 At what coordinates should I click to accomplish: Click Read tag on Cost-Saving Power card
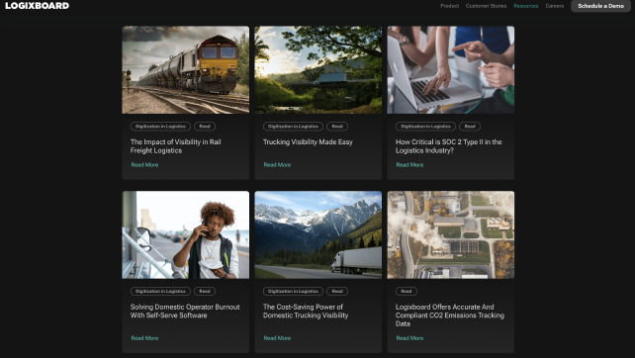(x=337, y=291)
